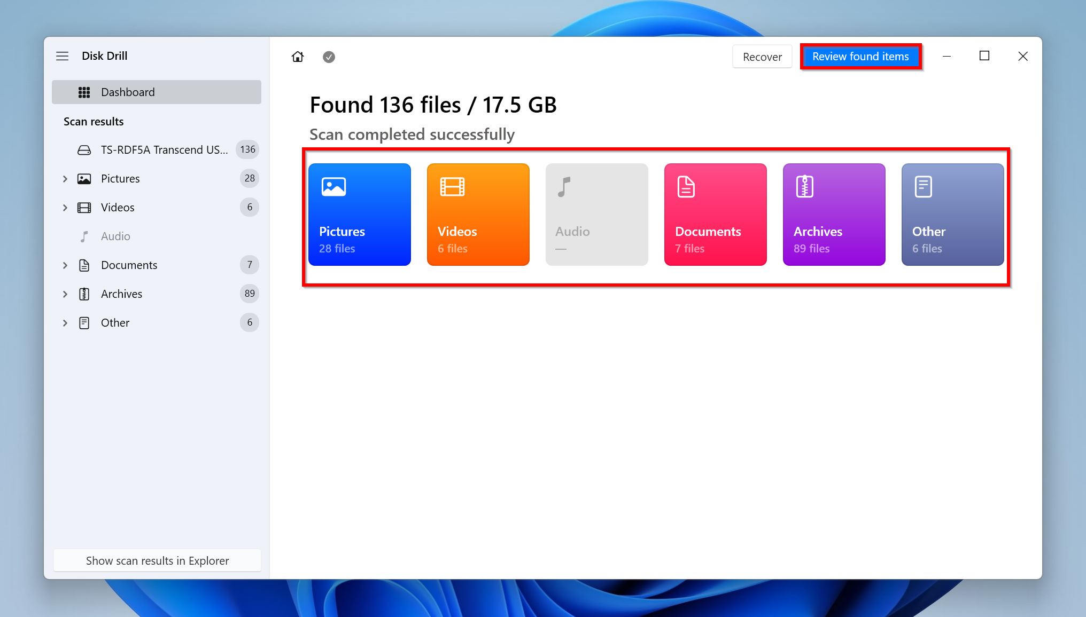Expand the Videos scan results
This screenshot has width=1086, height=617.
66,207
